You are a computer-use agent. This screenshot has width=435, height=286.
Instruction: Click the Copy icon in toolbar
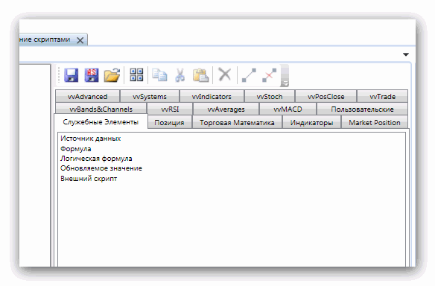click(159, 75)
